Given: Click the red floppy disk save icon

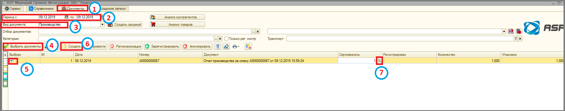Looking at the screenshot, I should pos(510,32).
